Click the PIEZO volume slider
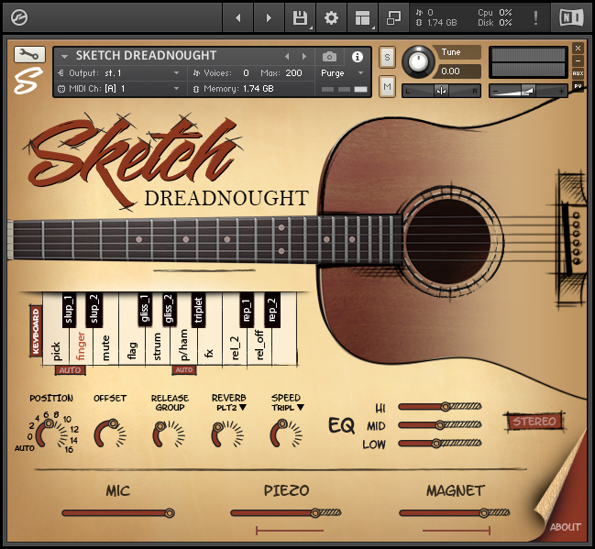The height and width of the screenshot is (549, 595). point(286,512)
